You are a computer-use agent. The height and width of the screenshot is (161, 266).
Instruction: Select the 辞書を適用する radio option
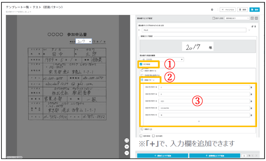[x=142, y=71]
